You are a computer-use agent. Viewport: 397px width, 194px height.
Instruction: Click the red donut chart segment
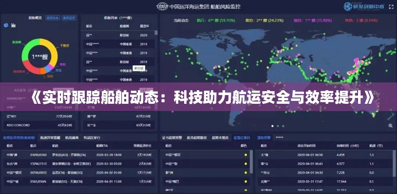coord(31,67)
